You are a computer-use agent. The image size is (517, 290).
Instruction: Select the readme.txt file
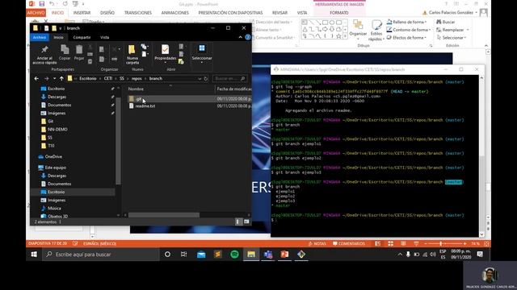point(145,106)
